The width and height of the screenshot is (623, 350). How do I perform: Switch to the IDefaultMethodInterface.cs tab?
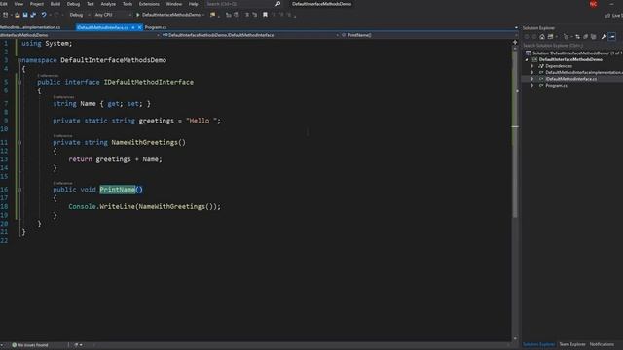102,27
